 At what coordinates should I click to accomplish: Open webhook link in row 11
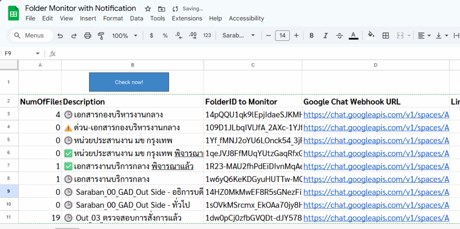[376, 218]
